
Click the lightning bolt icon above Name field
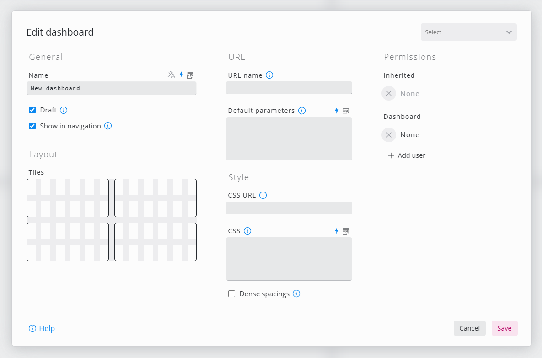(x=181, y=75)
